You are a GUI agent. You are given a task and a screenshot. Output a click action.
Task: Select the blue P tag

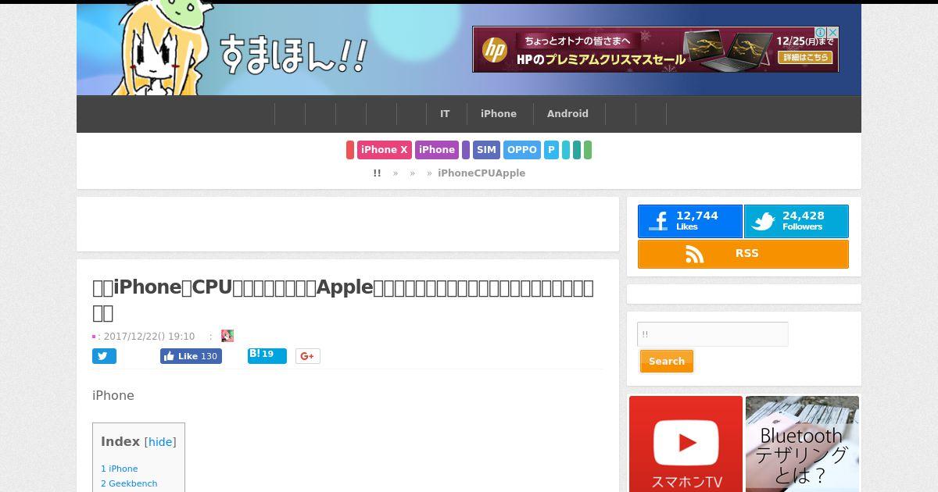click(551, 150)
